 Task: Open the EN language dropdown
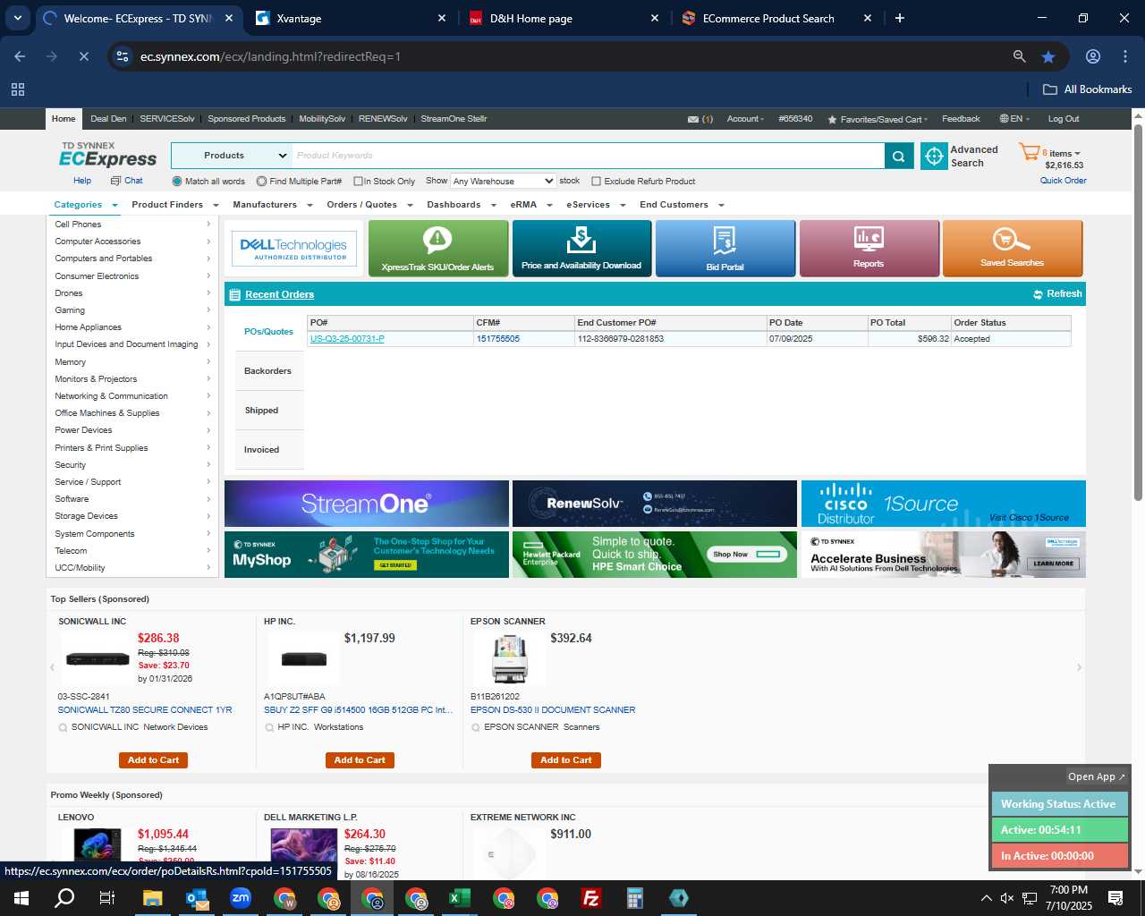coord(1015,119)
